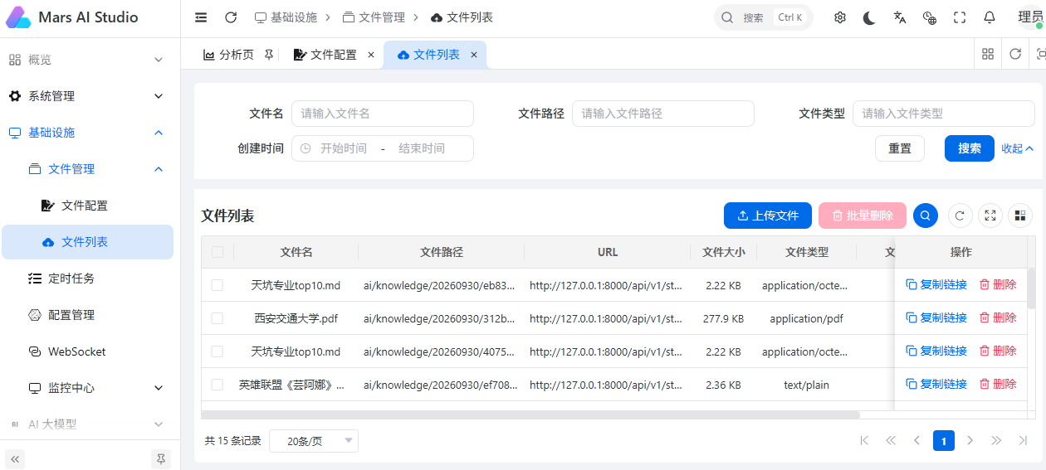Click the 上传文件 button
Screen dimensions: 1046x470
pyautogui.click(x=768, y=216)
